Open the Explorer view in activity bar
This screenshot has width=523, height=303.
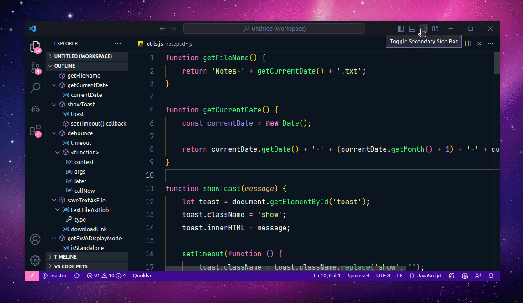click(x=35, y=47)
